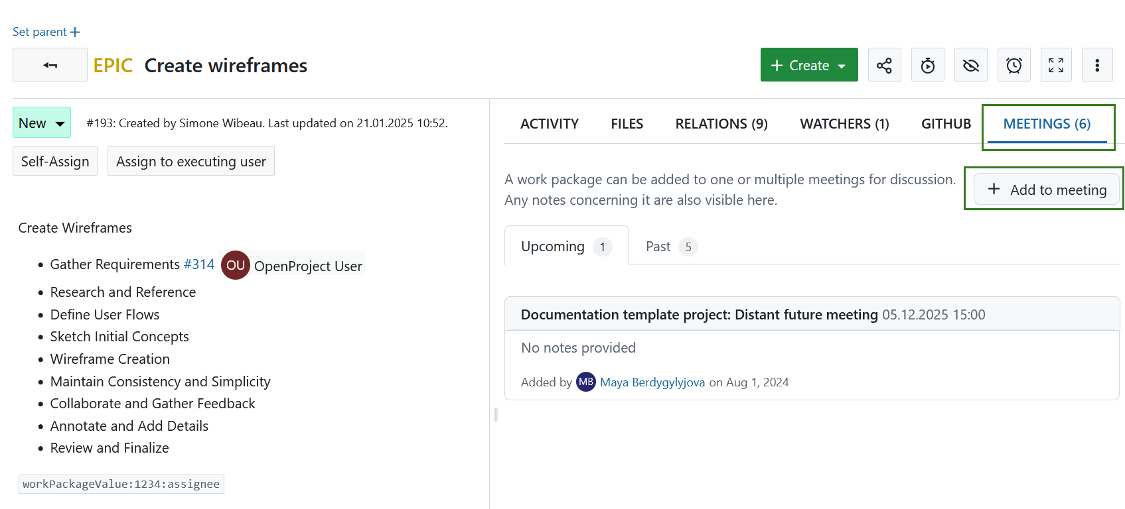Click the Self-Assign button

point(55,161)
